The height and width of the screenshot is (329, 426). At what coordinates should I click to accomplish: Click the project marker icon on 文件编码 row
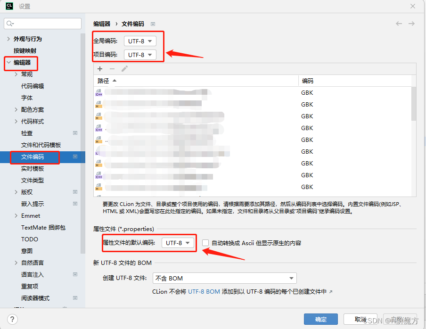coord(75,157)
